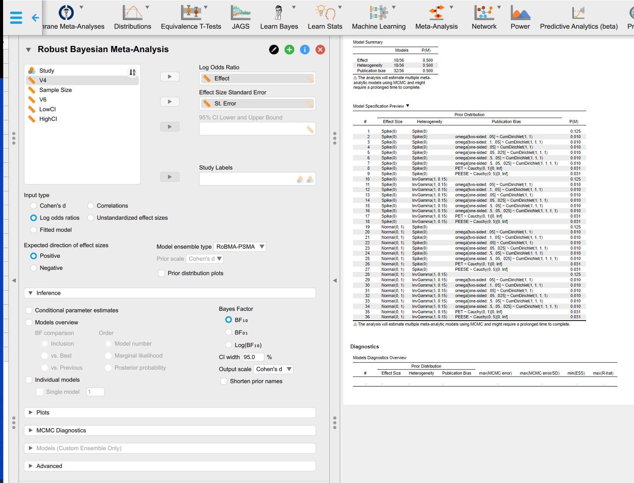Open Predictive Analytics (beta) module
Image resolution: width=634 pixels, height=483 pixels.
pos(578,17)
